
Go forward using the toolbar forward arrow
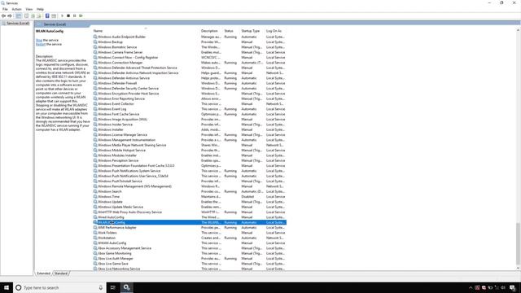coord(10,16)
